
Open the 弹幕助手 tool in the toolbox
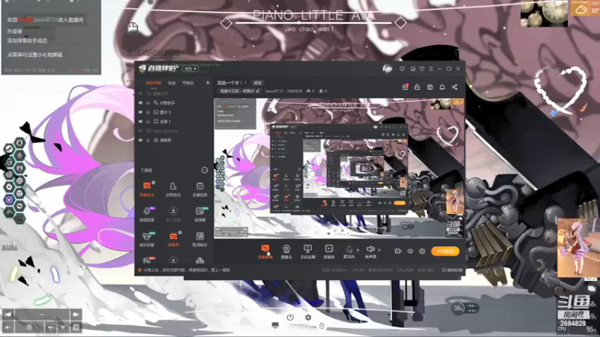(x=147, y=189)
